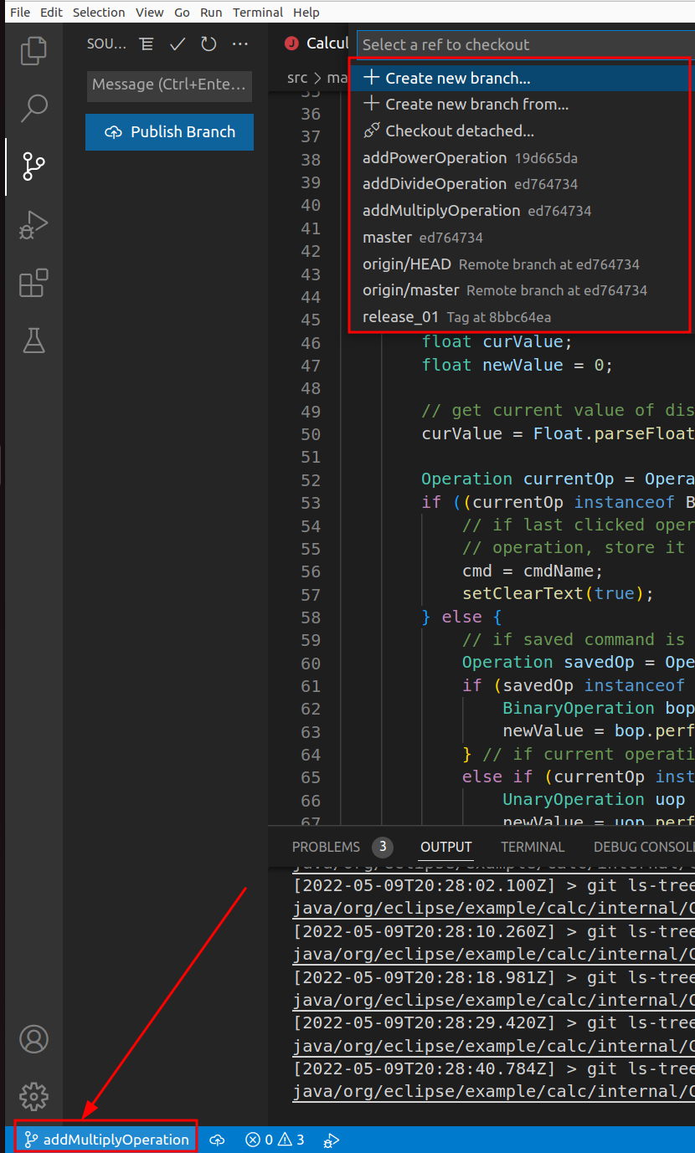Open the Search view
This screenshot has width=695, height=1153.
pyautogui.click(x=33, y=108)
